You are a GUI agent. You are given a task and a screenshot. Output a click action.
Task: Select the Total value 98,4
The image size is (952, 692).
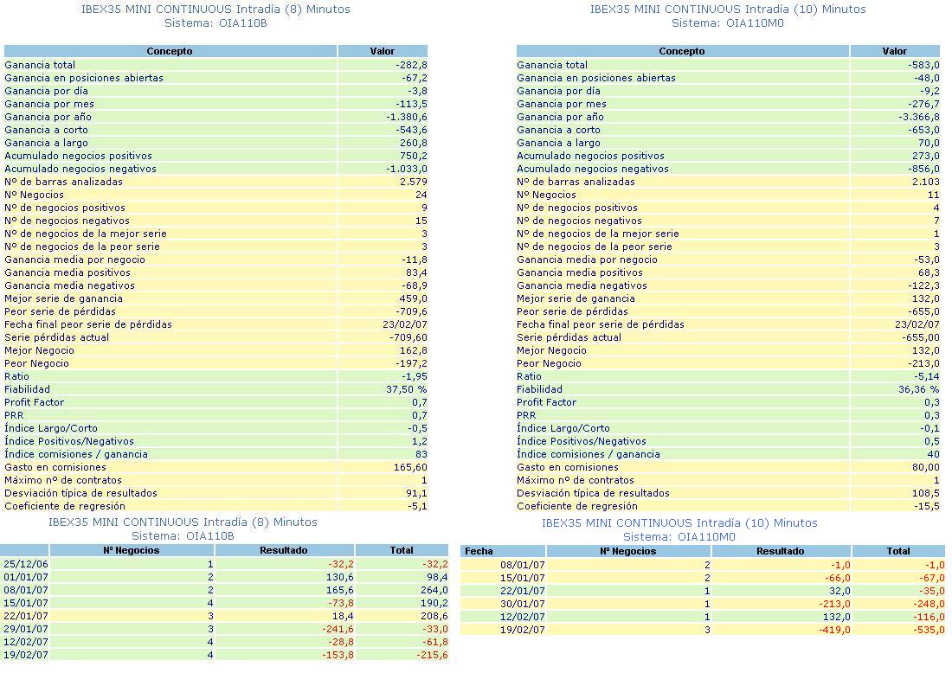coord(437,577)
